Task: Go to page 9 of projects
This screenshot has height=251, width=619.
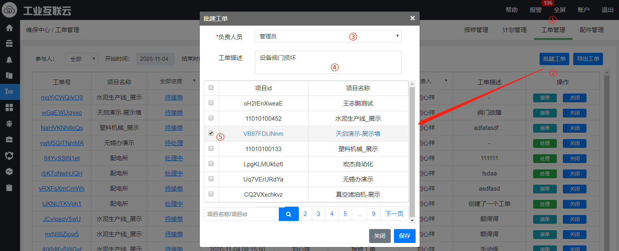Action: 373,214
